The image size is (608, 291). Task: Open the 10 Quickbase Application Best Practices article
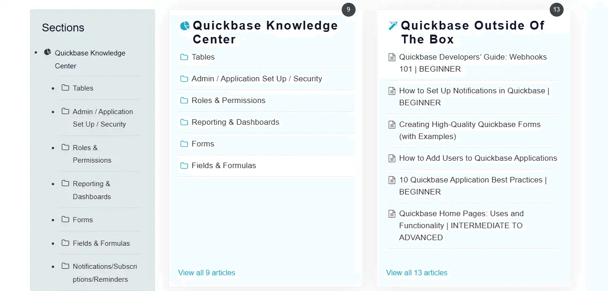coord(473,186)
